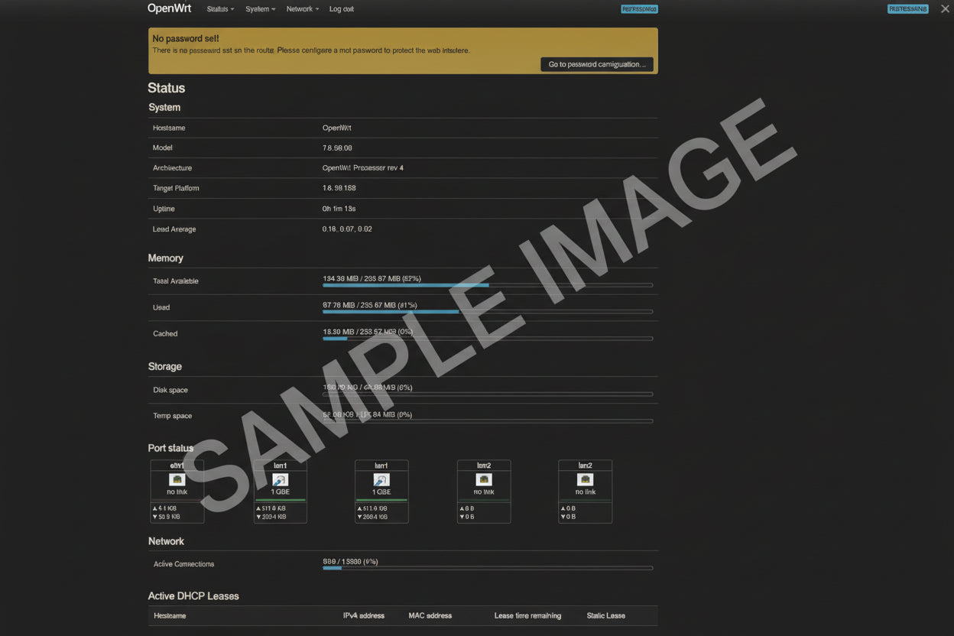Select Log out in navigation bar

[341, 9]
